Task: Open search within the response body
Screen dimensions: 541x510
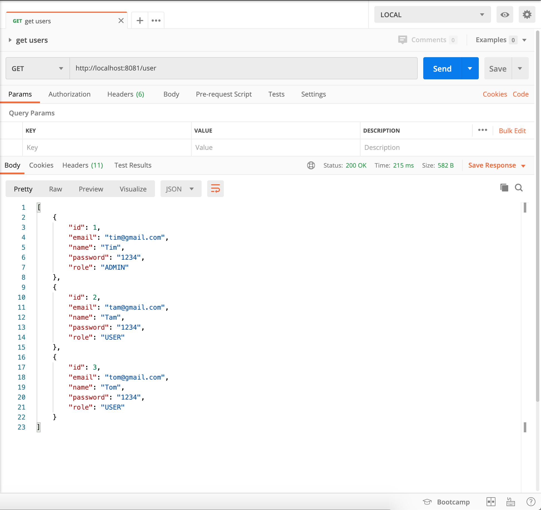Action: [x=519, y=188]
